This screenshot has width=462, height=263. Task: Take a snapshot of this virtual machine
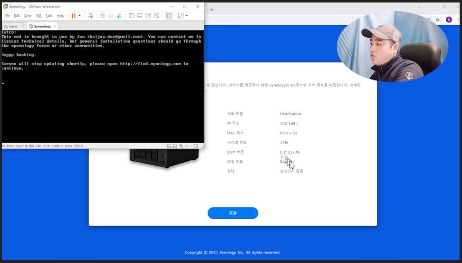click(x=102, y=16)
